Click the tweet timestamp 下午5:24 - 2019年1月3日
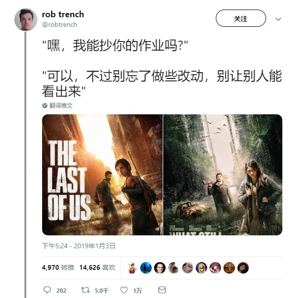Image resolution: width=301 pixels, height=298 pixels. pos(78,246)
